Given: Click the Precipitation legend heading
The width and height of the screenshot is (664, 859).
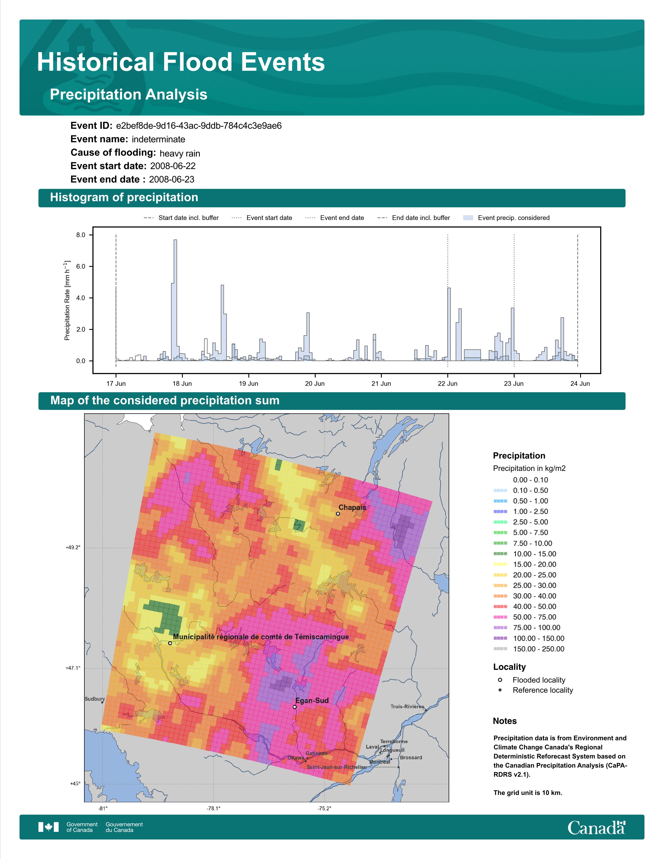Looking at the screenshot, I should 519,456.
